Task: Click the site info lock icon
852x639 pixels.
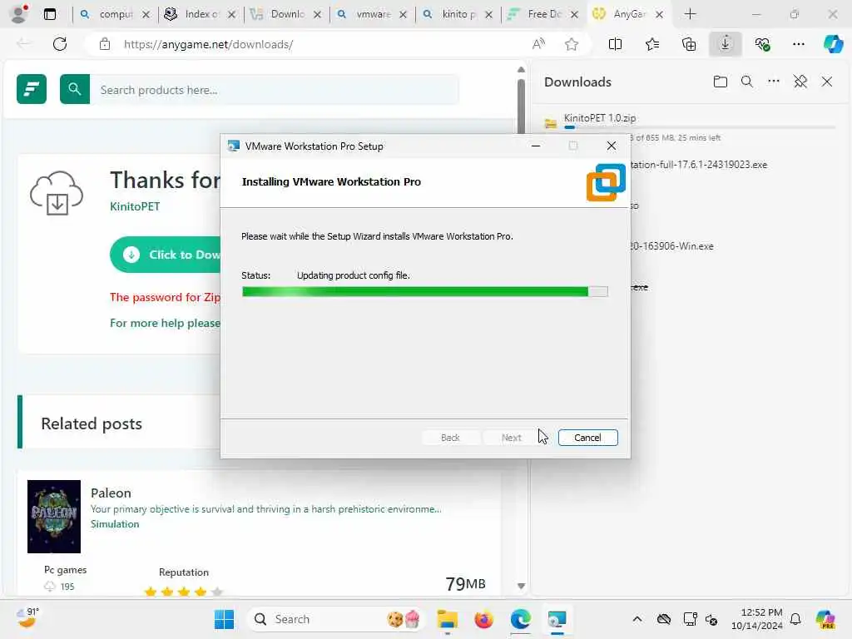Action: (x=105, y=44)
